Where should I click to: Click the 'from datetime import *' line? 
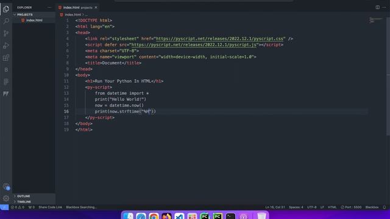click(122, 93)
